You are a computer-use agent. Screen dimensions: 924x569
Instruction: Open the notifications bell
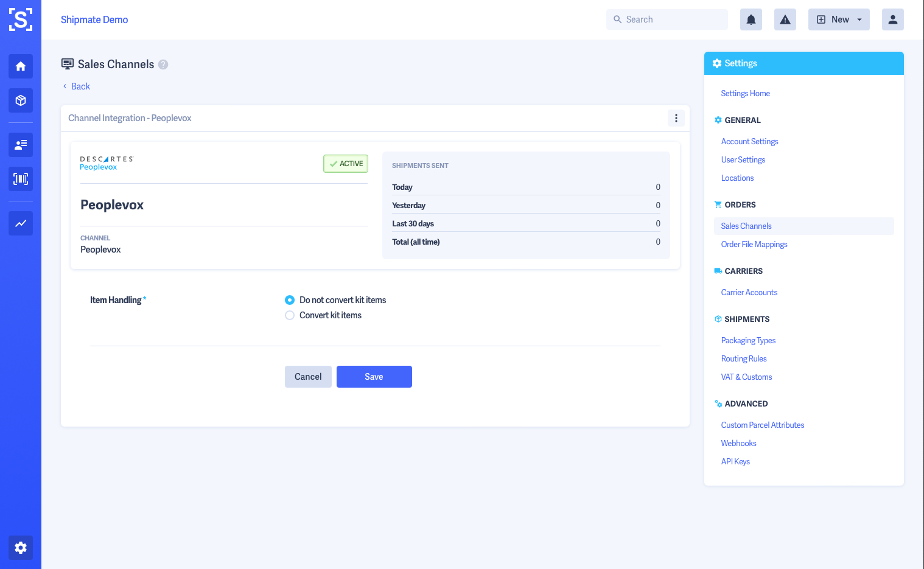[751, 19]
